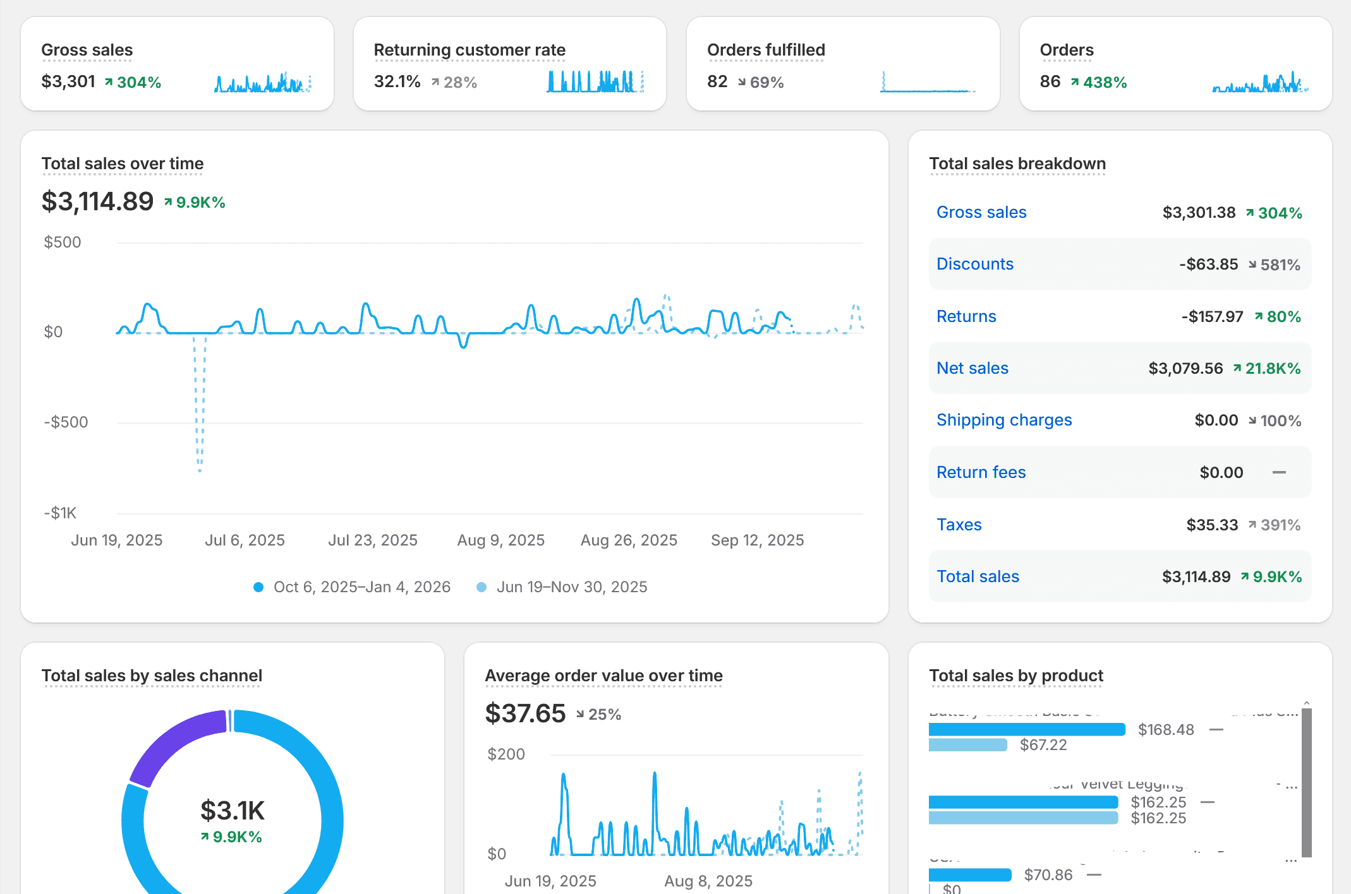Open the Orders metric card
1351x894 pixels.
[x=1066, y=50]
